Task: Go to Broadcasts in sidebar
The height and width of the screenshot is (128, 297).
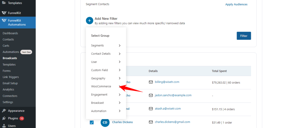Action: point(10,58)
